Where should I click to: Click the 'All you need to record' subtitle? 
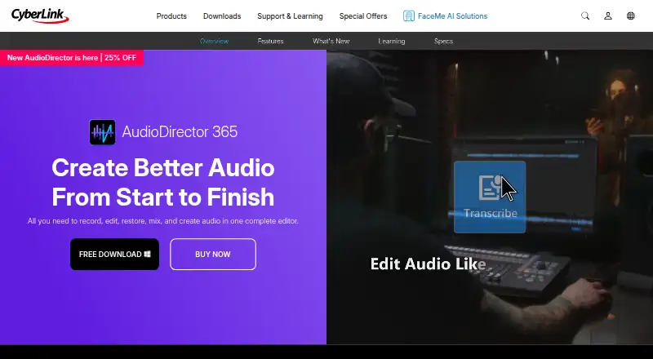pos(162,221)
